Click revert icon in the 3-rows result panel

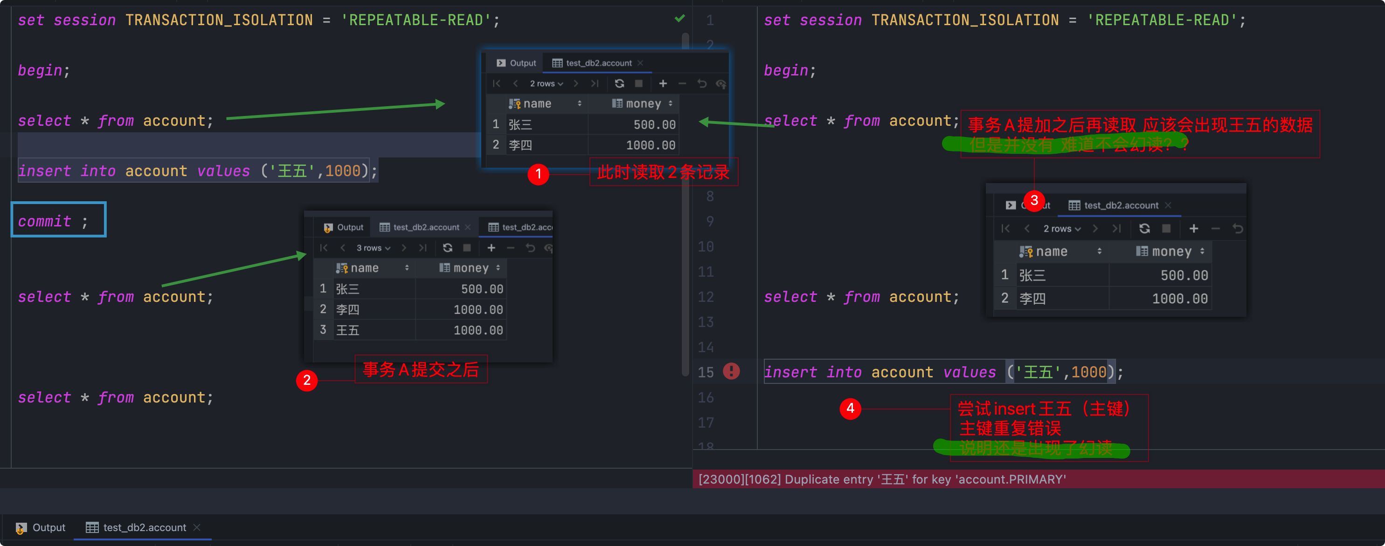coord(530,247)
